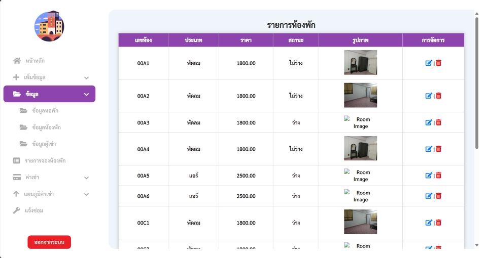
Task: Click the ไม่ว่าง status of room 00A4
Action: [296, 149]
